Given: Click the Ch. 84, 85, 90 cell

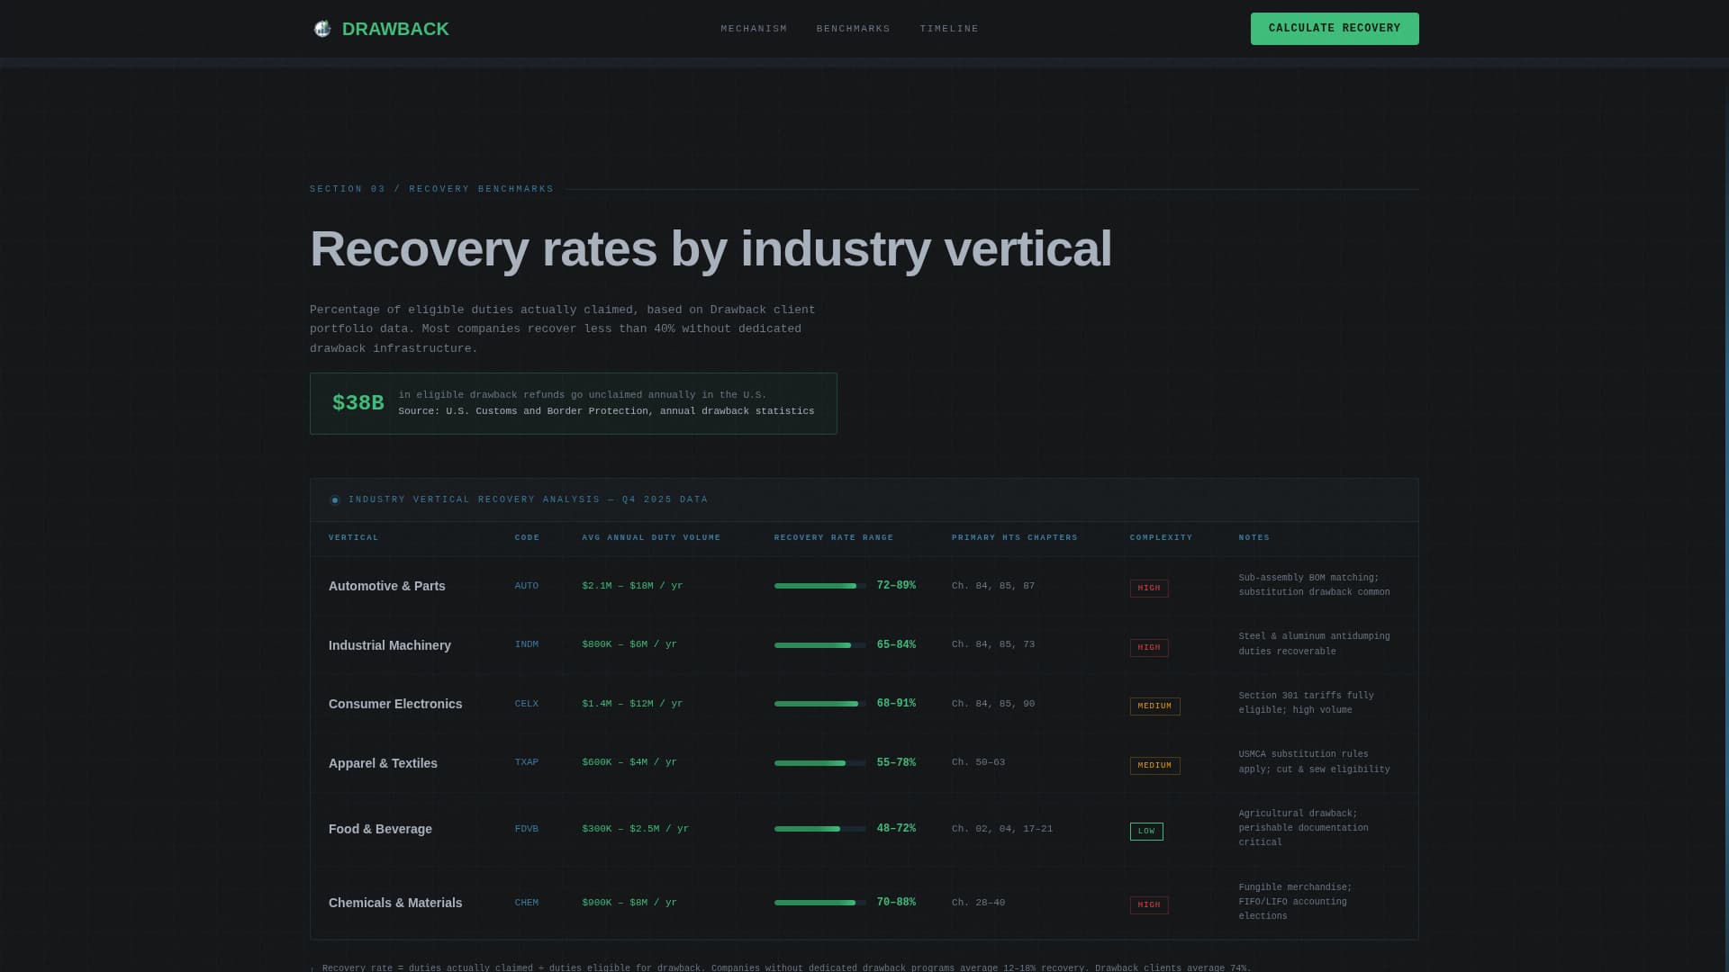Looking at the screenshot, I should click(993, 704).
